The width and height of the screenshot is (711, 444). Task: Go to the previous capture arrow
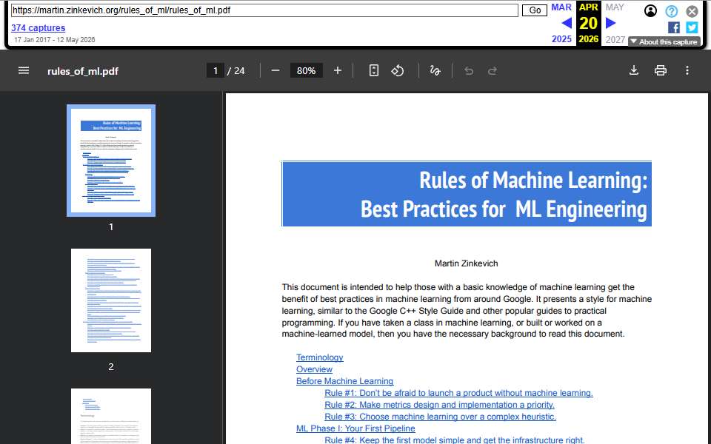[567, 23]
